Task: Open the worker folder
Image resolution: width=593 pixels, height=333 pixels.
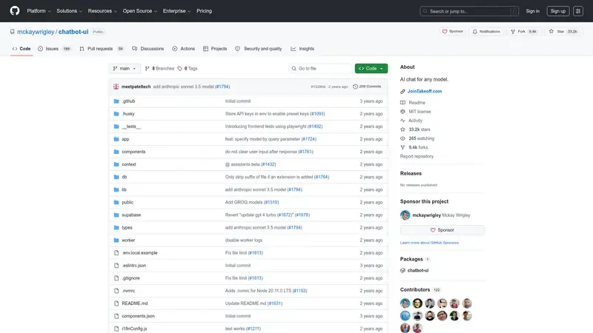Action: [128, 240]
